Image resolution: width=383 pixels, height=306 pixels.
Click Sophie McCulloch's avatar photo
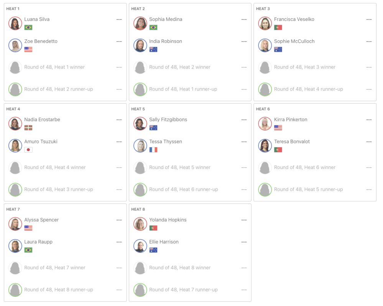click(265, 46)
